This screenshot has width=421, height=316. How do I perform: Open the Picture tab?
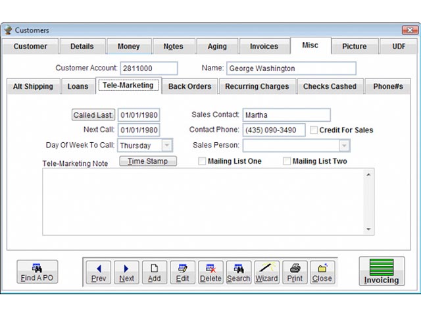coord(354,46)
